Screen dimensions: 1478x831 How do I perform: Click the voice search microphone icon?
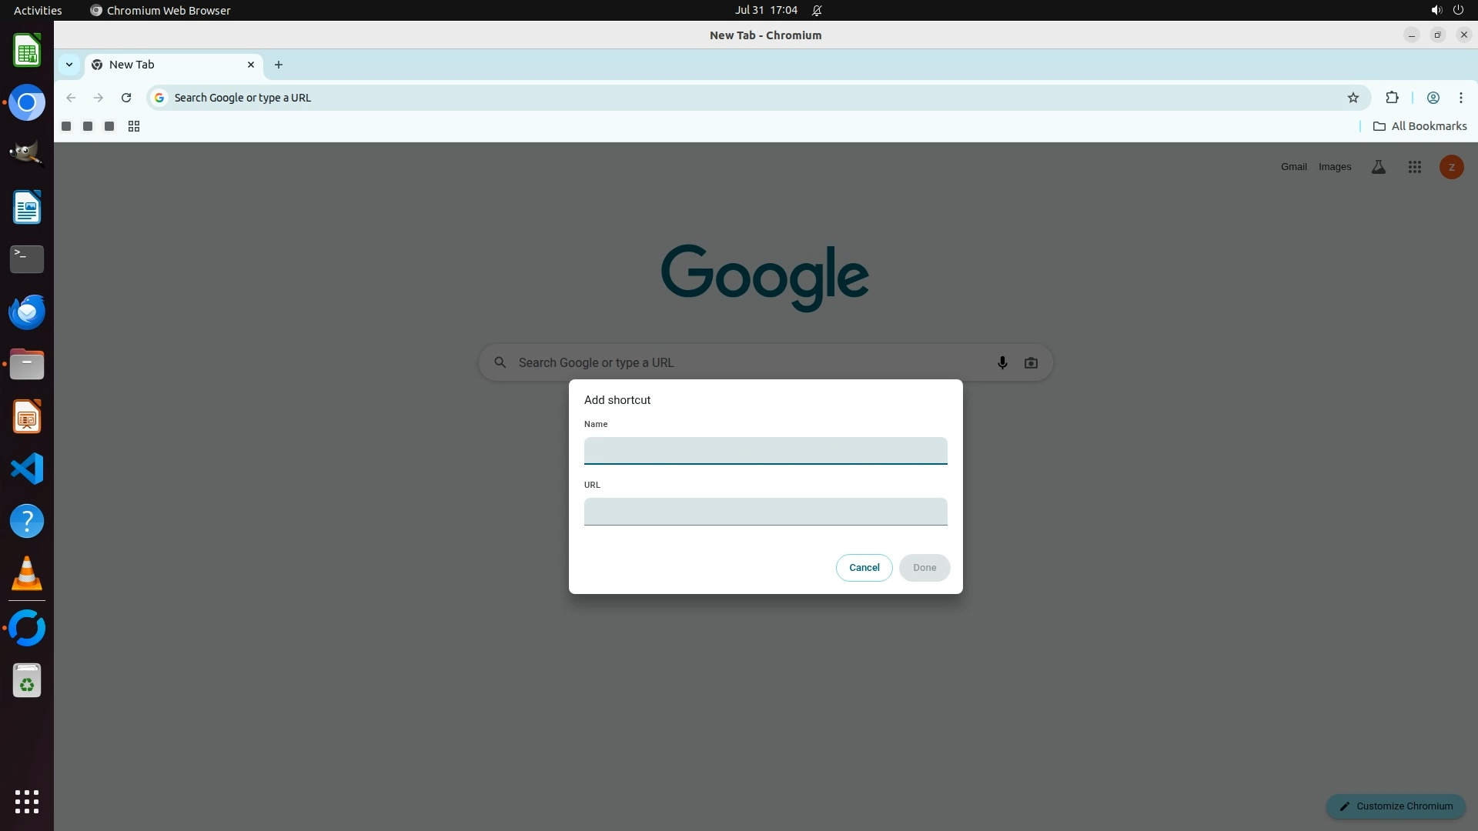pos(1001,362)
